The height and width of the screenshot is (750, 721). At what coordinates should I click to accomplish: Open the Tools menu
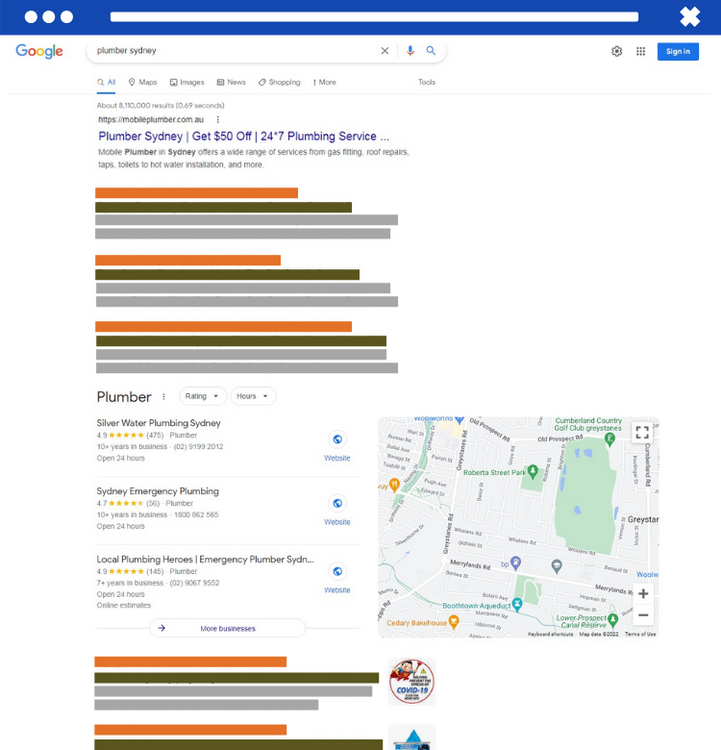pyautogui.click(x=427, y=83)
